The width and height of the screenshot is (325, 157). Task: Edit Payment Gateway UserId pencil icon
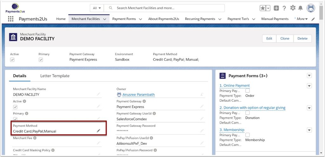tap(202, 119)
